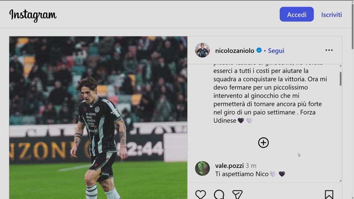This screenshot has height=199, width=354.
Task: Click nicolozaniolo's profile picture
Action: [202, 50]
